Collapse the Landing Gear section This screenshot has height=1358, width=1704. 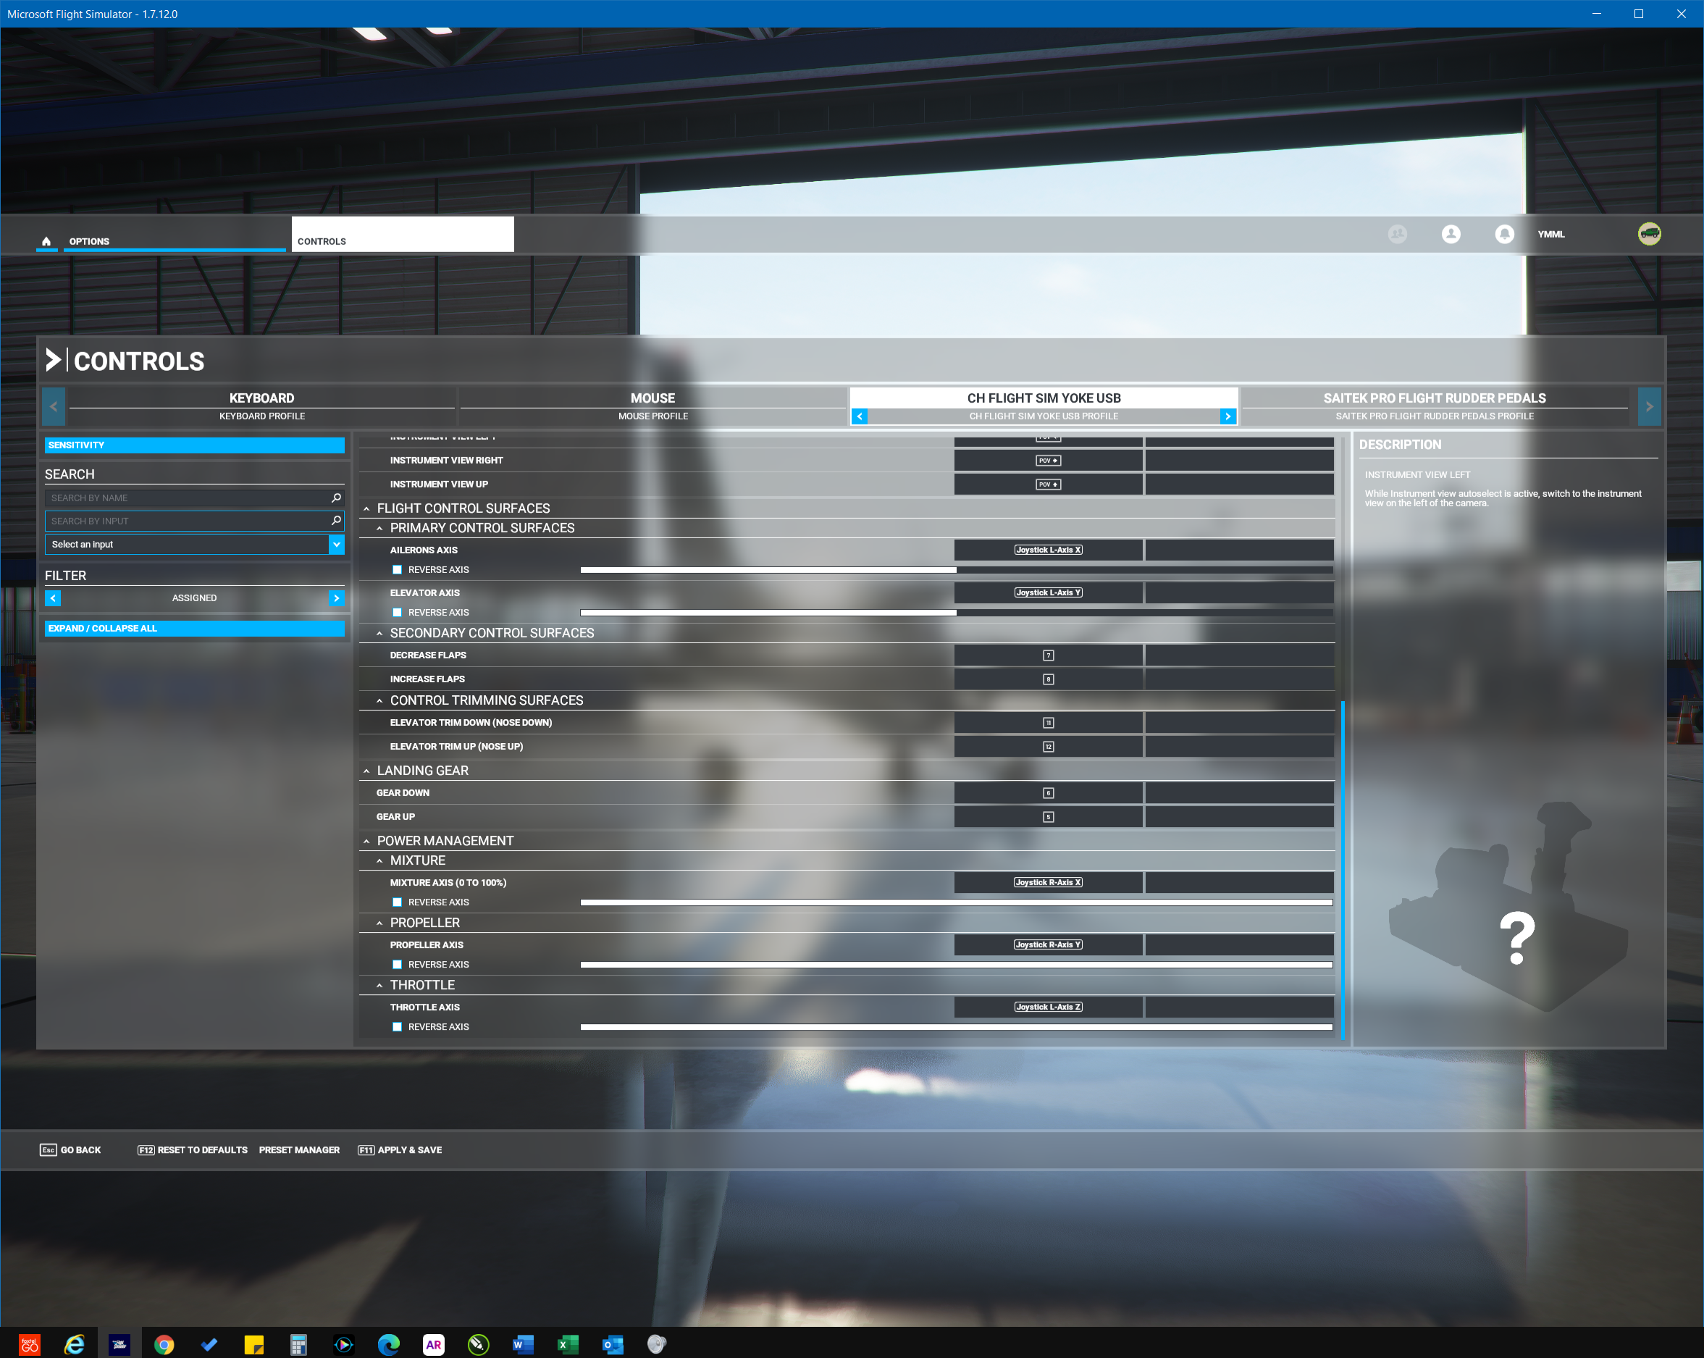point(366,771)
